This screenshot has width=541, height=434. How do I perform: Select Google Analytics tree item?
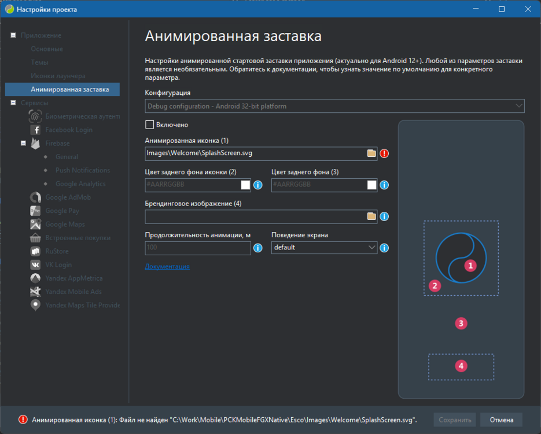(80, 183)
